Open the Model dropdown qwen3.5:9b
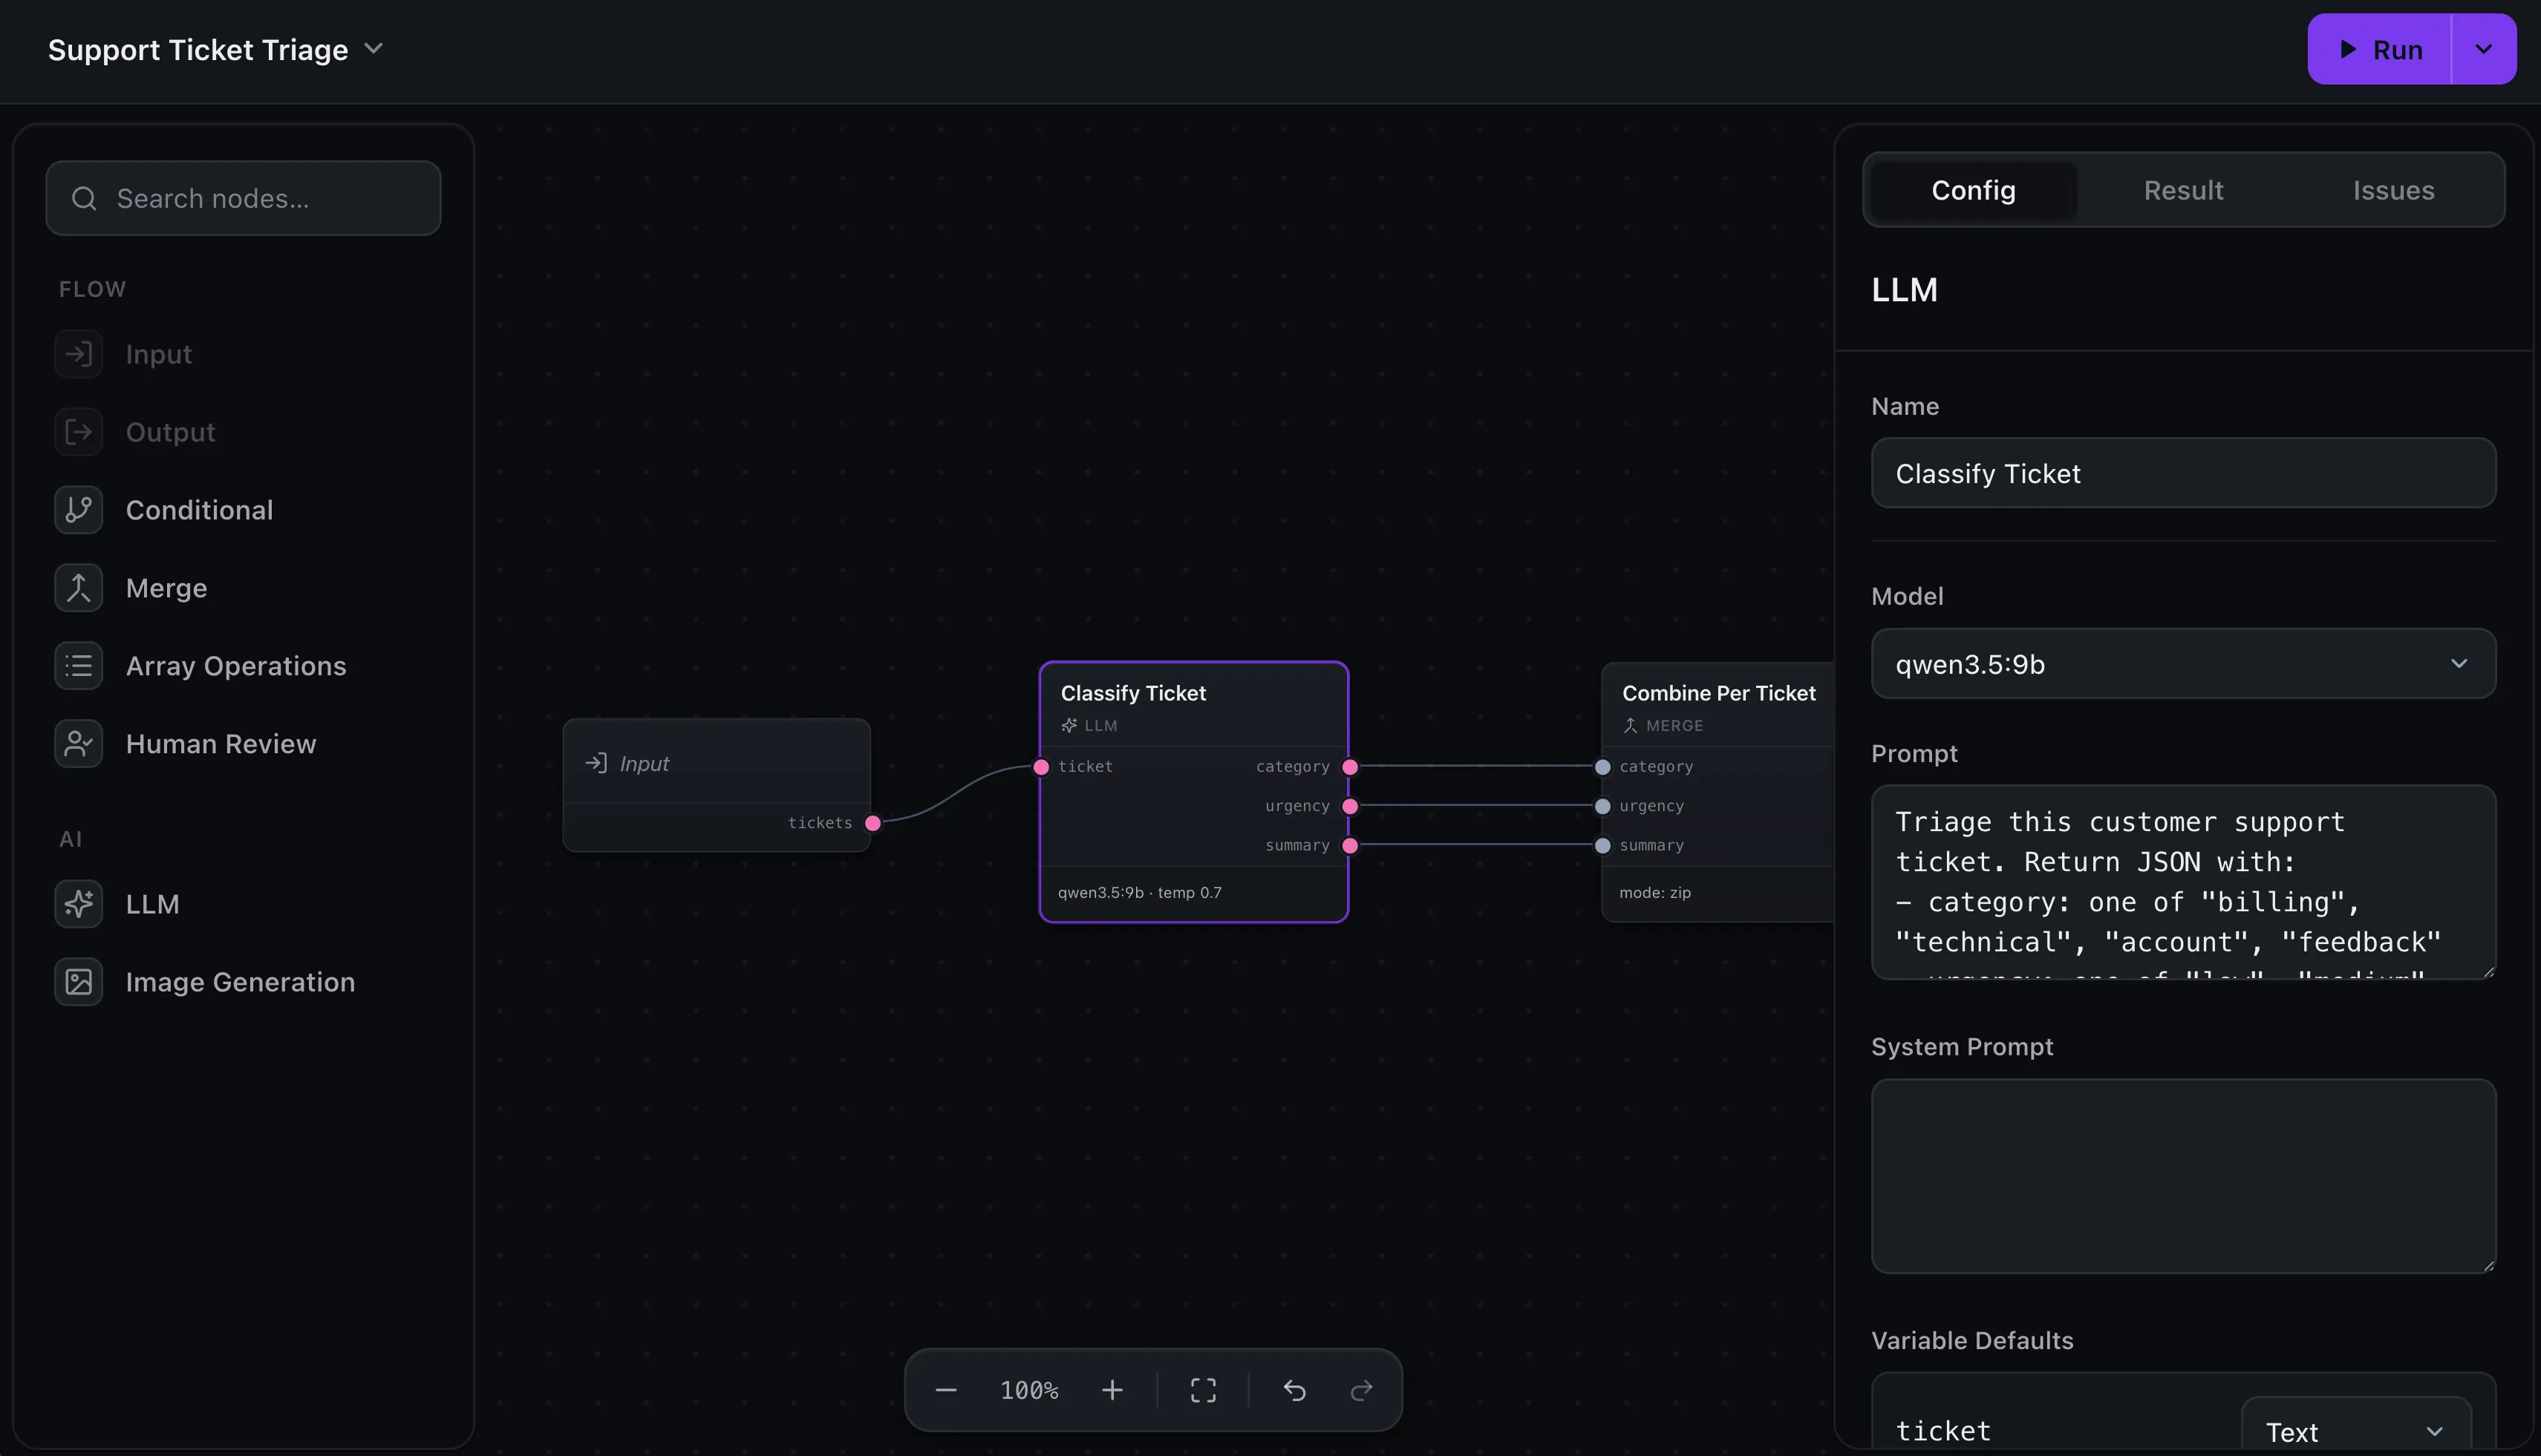 coord(2183,664)
